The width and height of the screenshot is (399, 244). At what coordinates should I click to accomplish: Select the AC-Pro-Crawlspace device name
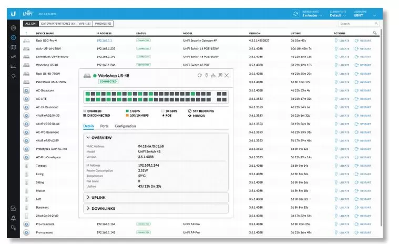(x=48, y=157)
